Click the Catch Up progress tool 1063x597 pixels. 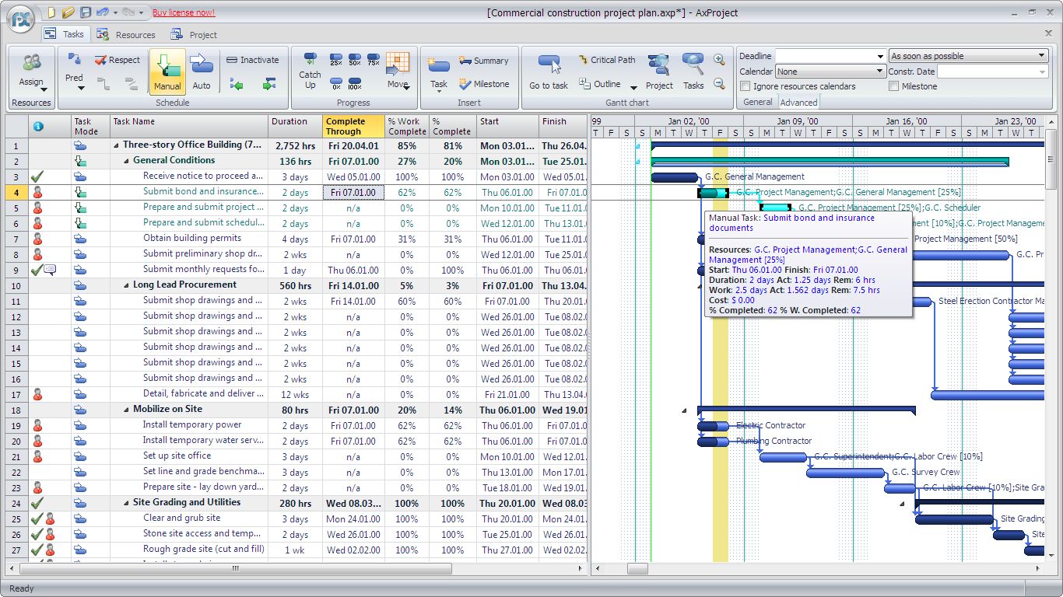(x=310, y=70)
